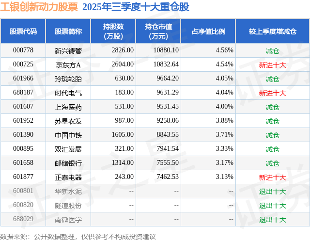
Task: Click 退出十大 in the 华新水泥 row
Action: (x=273, y=192)
